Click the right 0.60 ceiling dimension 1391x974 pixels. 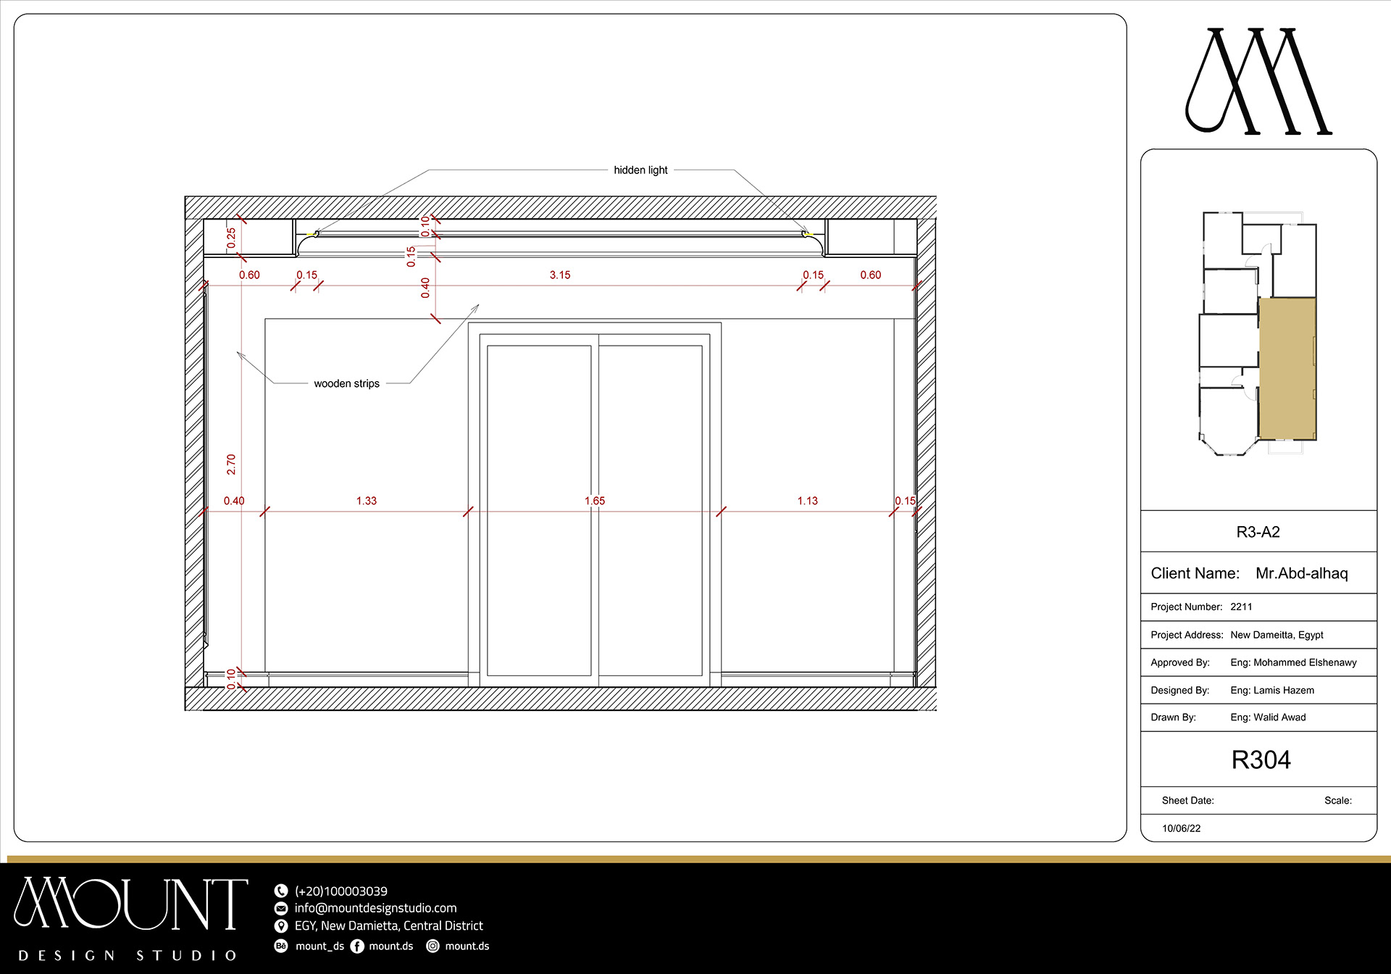click(x=870, y=275)
